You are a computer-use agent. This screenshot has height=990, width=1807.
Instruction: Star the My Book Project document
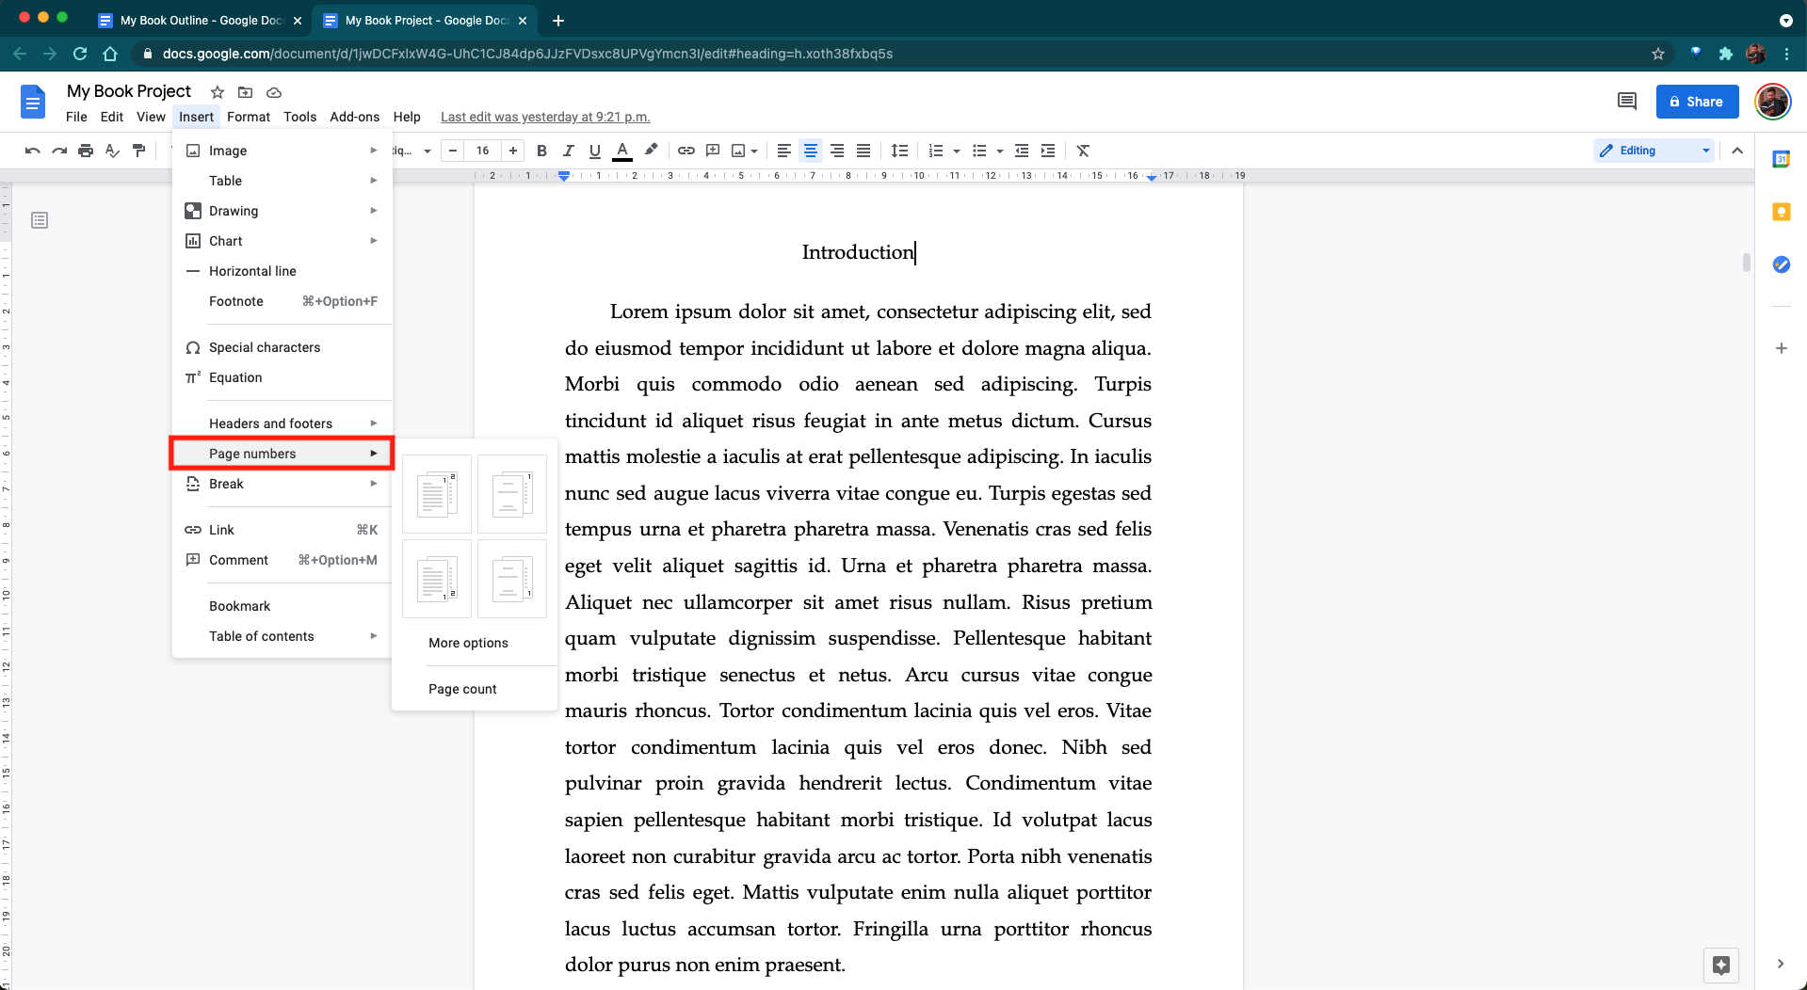(x=218, y=92)
